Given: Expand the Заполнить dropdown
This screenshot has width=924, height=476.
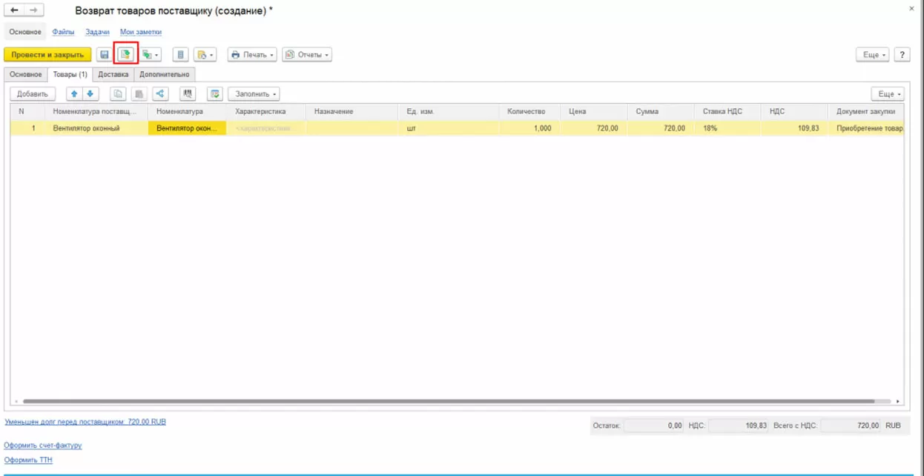Looking at the screenshot, I should 254,94.
